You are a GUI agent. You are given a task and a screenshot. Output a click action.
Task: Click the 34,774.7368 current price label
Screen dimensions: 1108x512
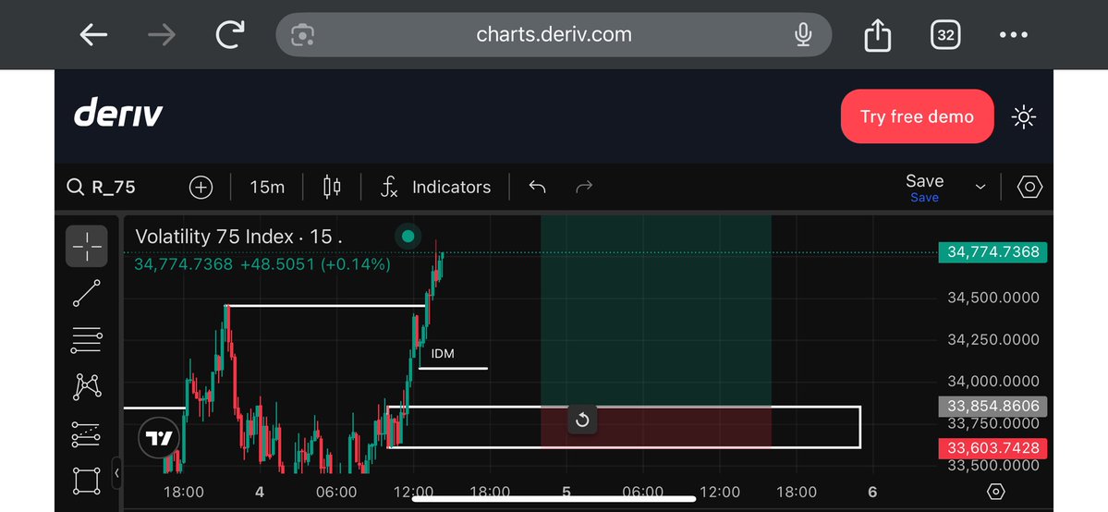[992, 252]
